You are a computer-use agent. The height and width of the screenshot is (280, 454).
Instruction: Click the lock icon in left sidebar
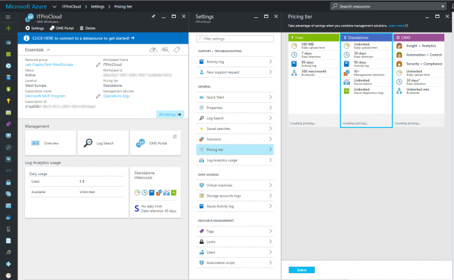coord(8,182)
